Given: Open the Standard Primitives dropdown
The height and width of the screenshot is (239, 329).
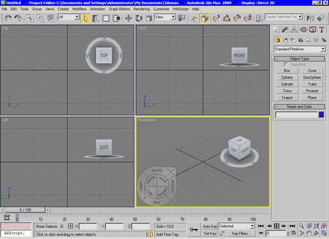Looking at the screenshot, I should click(300, 49).
